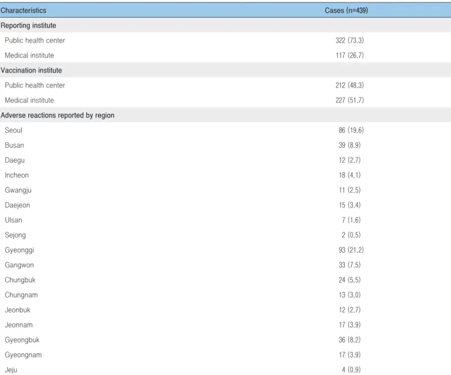Select the value 7 (1.6) for Ulsan

pos(351,220)
